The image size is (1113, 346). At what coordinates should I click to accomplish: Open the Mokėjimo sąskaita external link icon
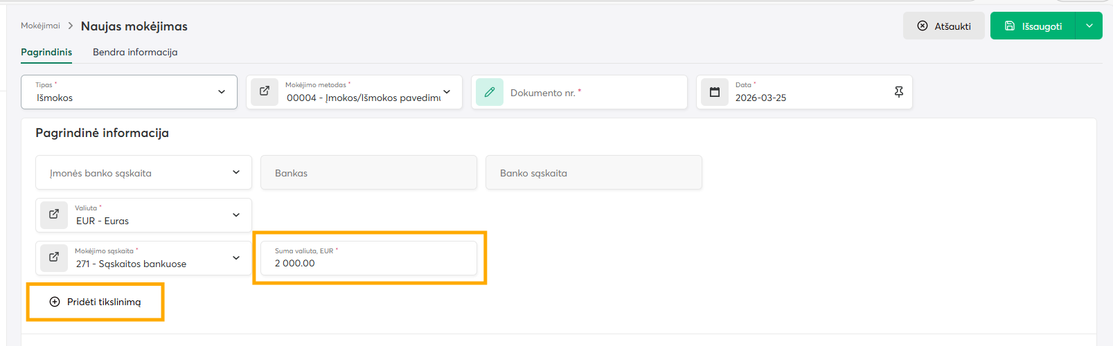[54, 257]
